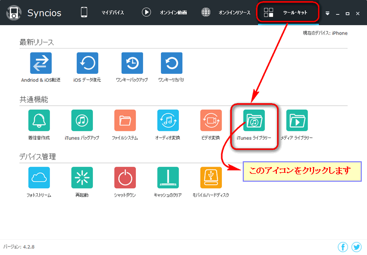Viewport: 367px width, 255px height.
Task: Switch to オンライン動画 tab
Action: pyautogui.click(x=164, y=13)
